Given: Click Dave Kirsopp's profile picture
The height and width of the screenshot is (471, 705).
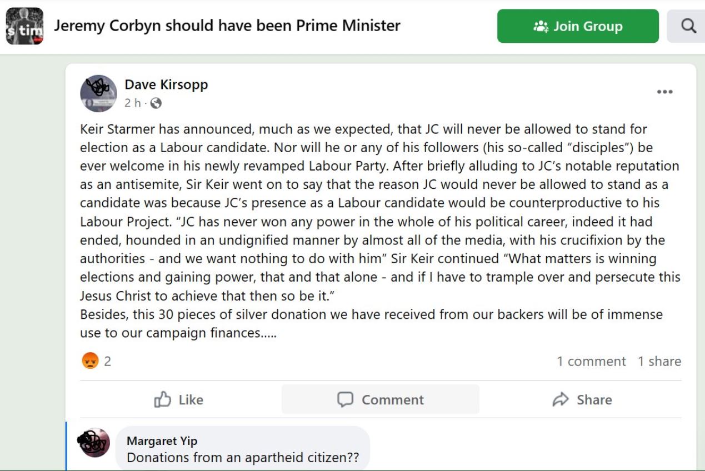Looking at the screenshot, I should point(98,93).
